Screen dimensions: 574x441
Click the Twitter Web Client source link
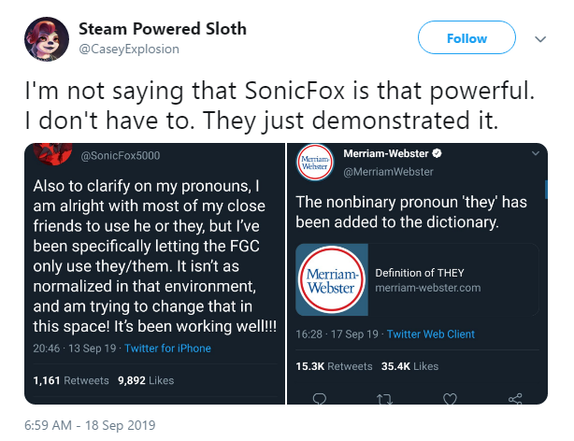click(x=430, y=334)
